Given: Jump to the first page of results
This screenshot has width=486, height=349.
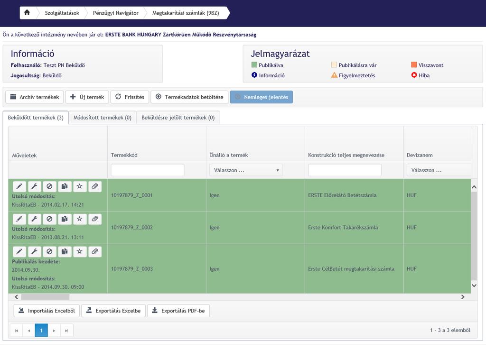Looking at the screenshot, I should point(17,331).
